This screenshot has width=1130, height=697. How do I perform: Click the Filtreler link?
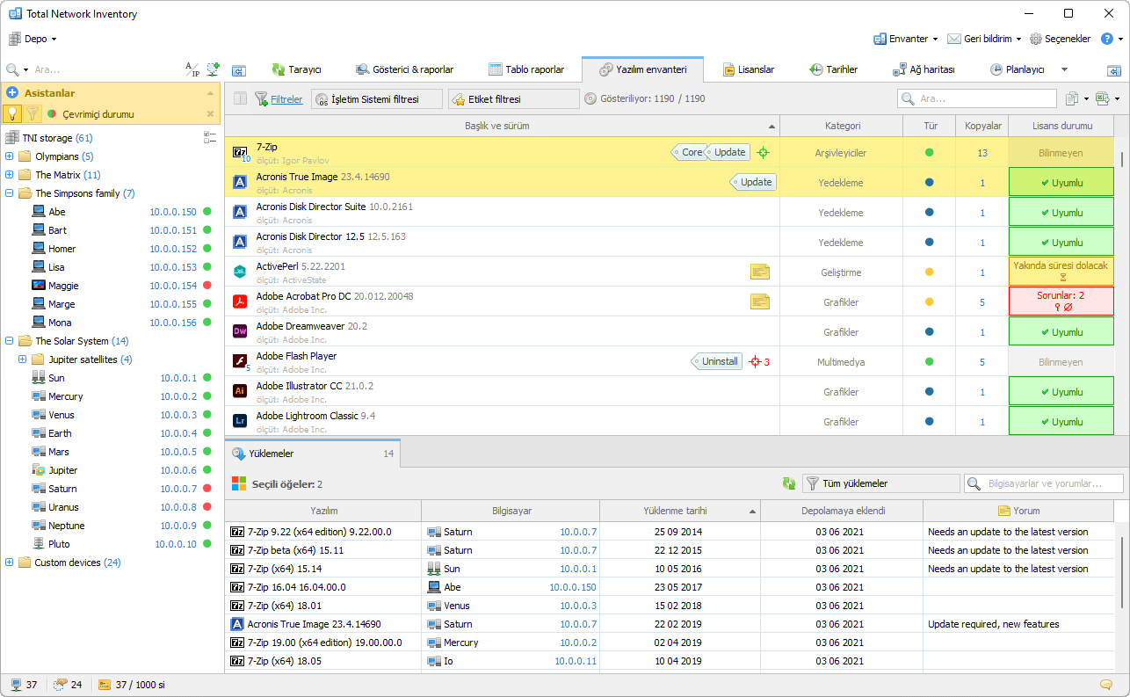coord(286,99)
